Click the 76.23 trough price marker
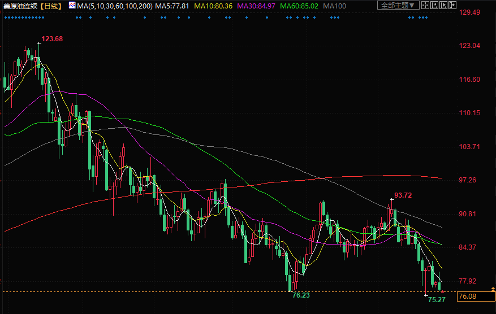 coord(301,295)
